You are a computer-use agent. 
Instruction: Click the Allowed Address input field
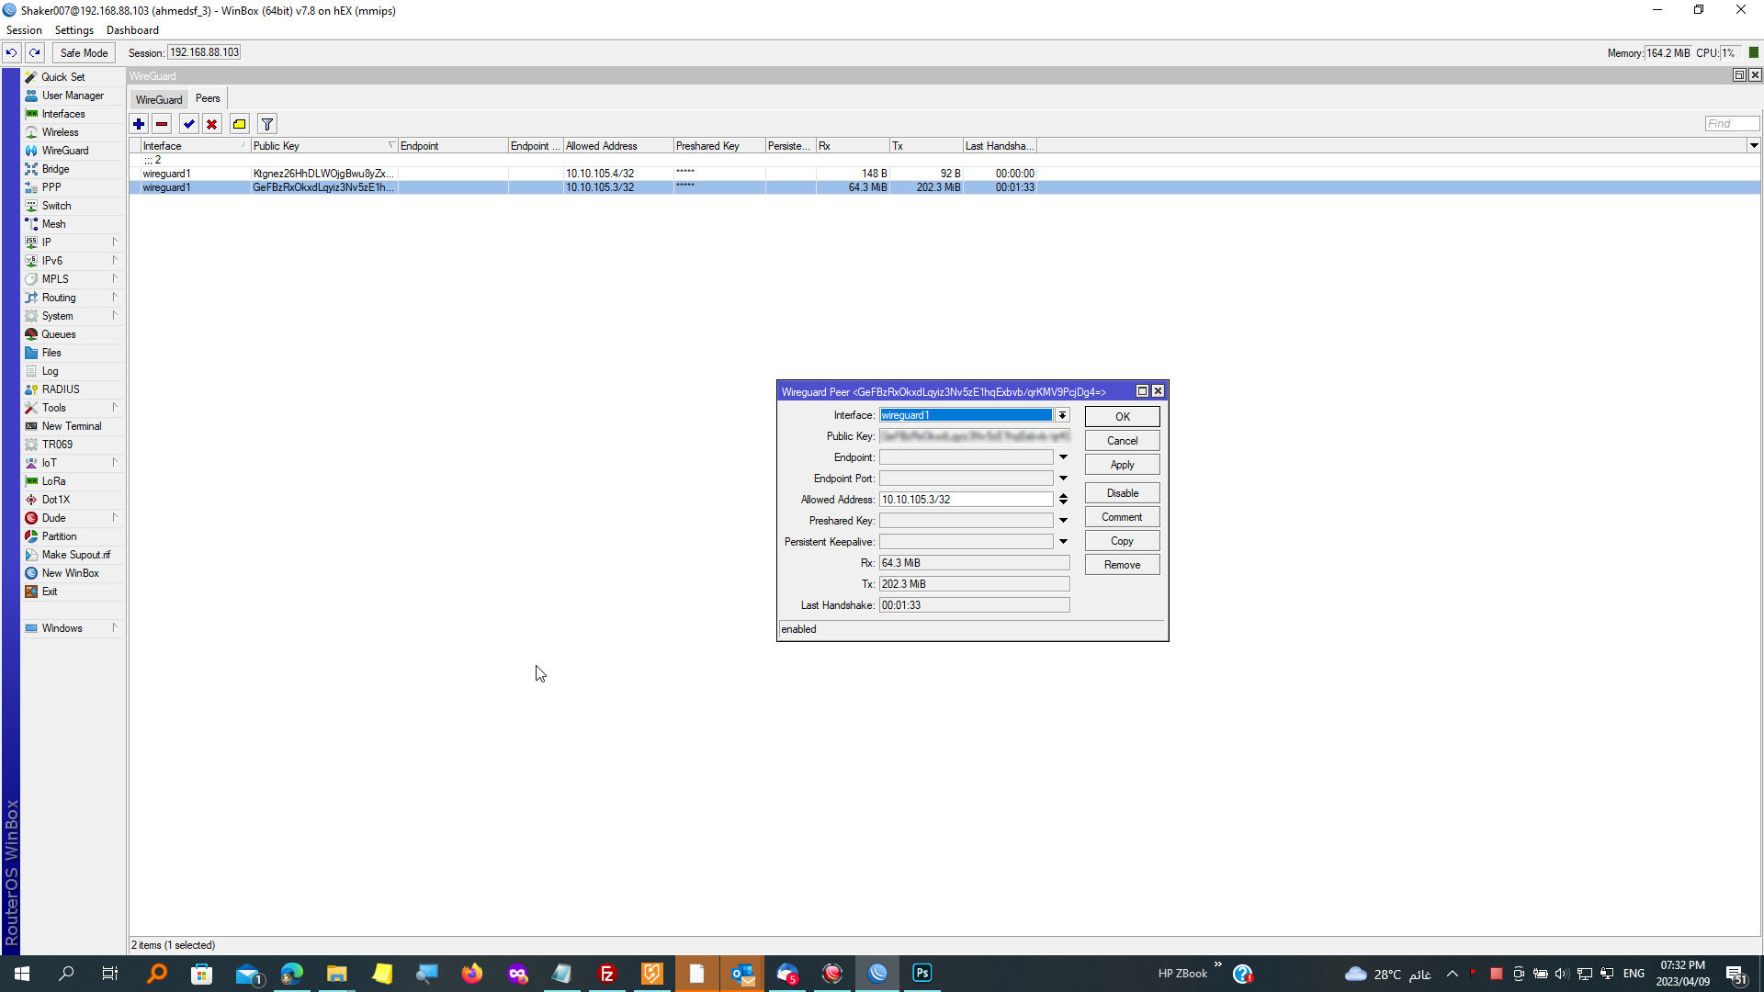pyautogui.click(x=965, y=500)
